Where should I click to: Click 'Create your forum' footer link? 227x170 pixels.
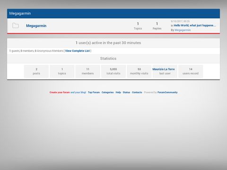pos(60,93)
